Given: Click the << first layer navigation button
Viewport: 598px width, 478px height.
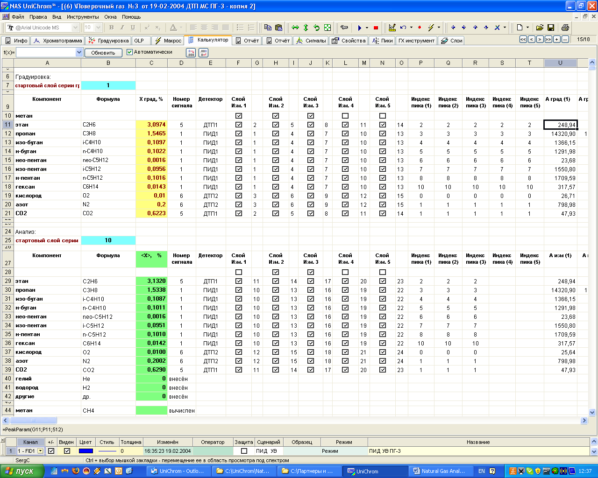Looking at the screenshot, I should pyautogui.click(x=523, y=39).
